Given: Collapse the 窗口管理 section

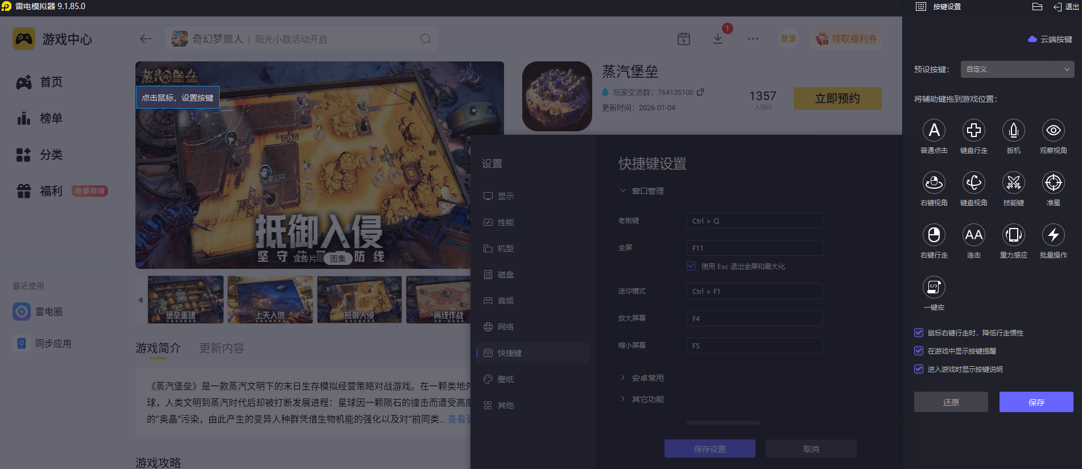Looking at the screenshot, I should coord(623,191).
